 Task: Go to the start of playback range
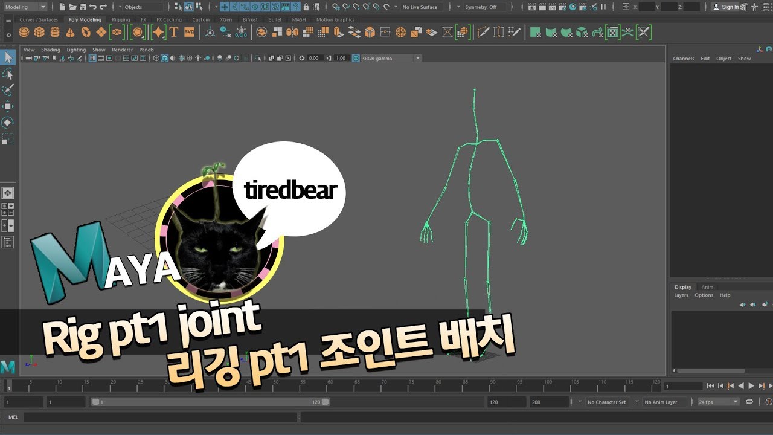[711, 385]
